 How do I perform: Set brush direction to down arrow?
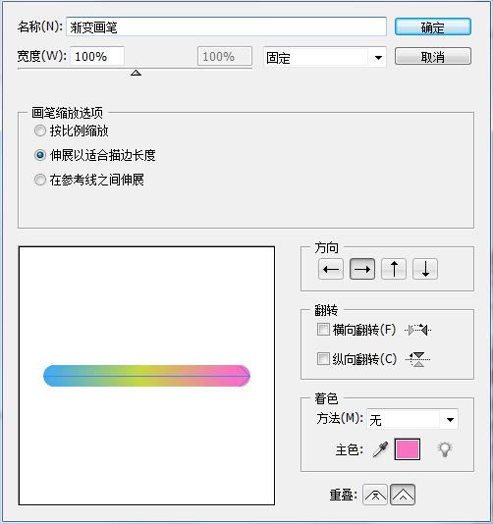[425, 269]
